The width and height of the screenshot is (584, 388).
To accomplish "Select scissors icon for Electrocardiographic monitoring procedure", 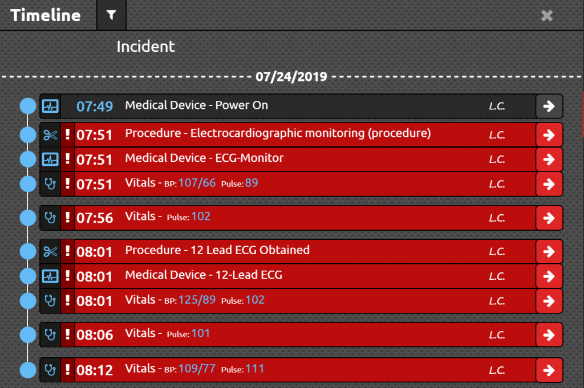I will (51, 134).
